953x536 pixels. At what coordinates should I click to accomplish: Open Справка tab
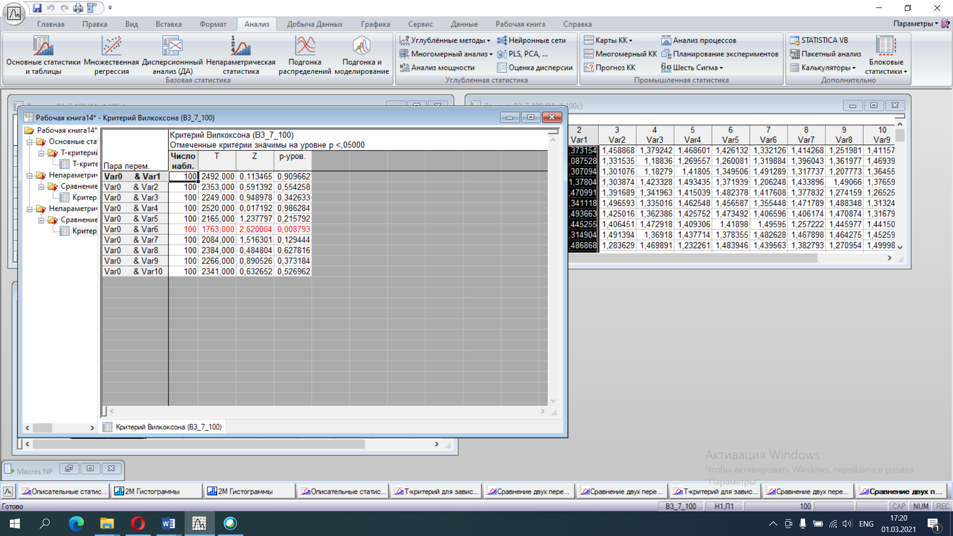577,24
